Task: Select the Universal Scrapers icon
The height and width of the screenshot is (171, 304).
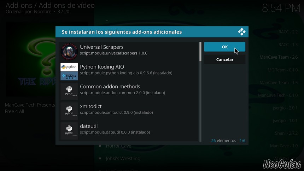Action: tap(69, 52)
